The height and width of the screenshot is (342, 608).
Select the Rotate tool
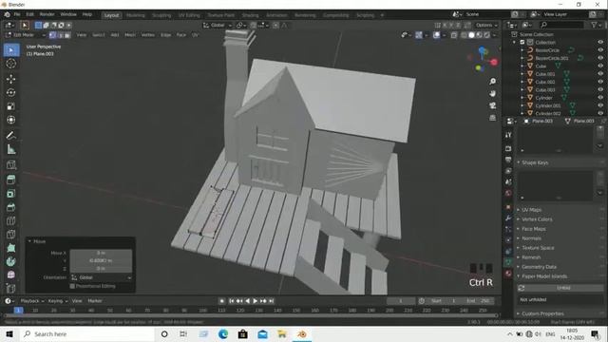(x=11, y=92)
